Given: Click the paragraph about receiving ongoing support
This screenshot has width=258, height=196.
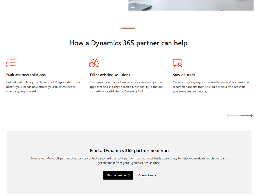Looking at the screenshot, I should click(x=211, y=87).
